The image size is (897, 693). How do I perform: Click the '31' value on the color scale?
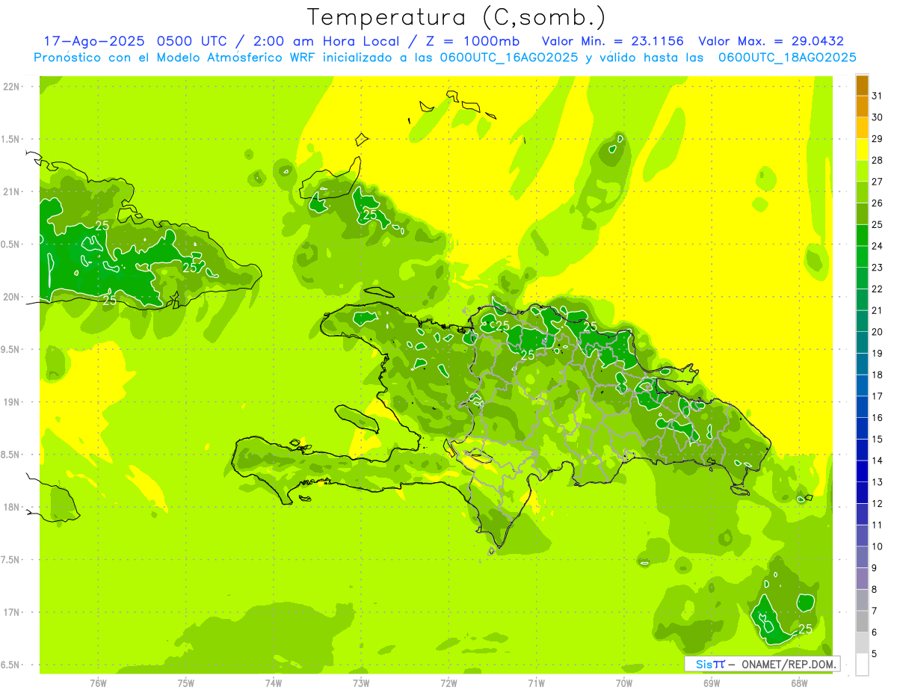pos(878,96)
